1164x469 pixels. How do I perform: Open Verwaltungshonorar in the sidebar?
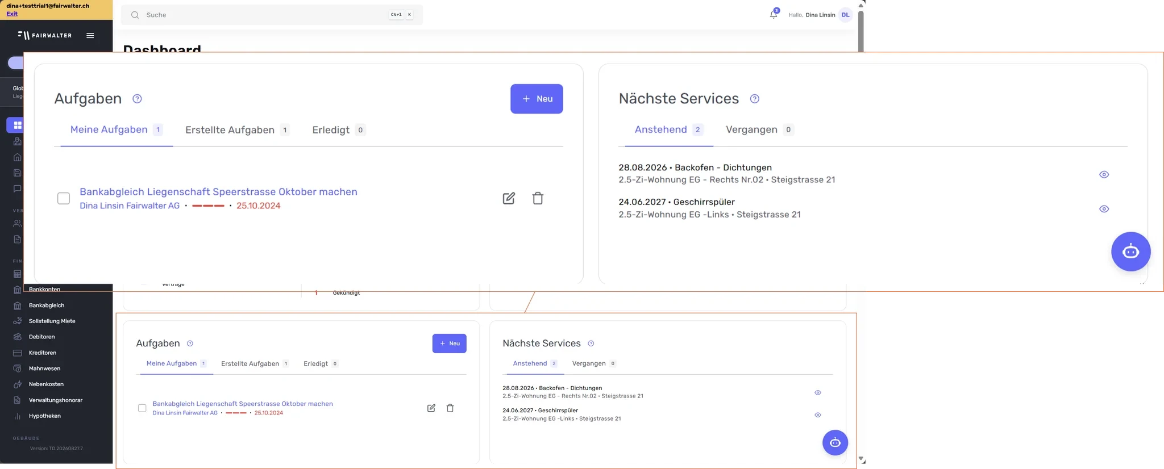point(56,400)
